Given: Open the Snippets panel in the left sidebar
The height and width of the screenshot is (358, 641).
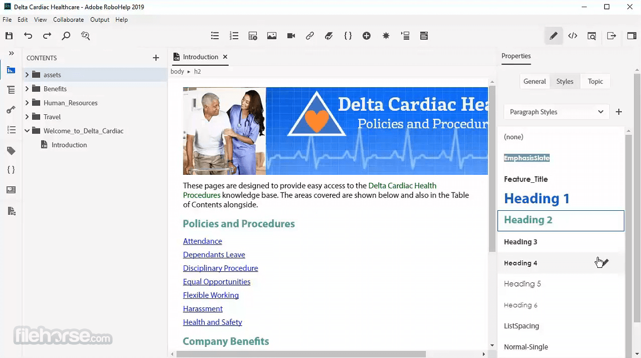Looking at the screenshot, I should click(x=11, y=170).
